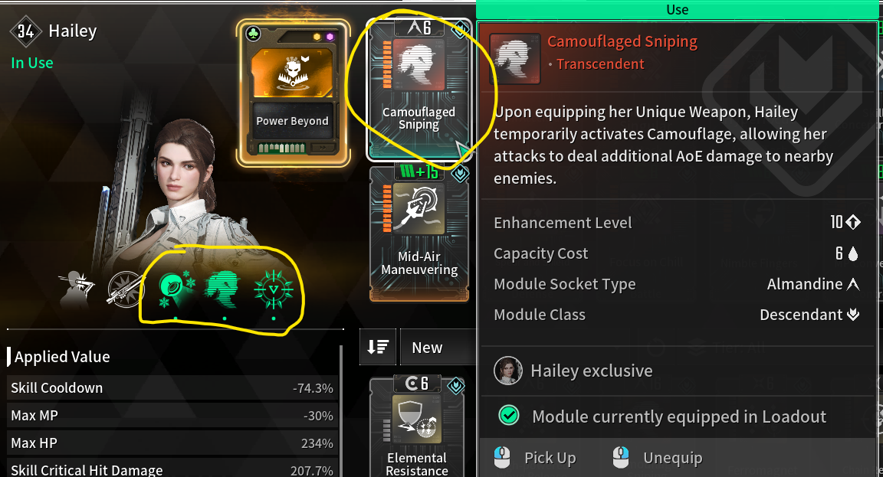The image size is (883, 477).
Task: Click the Use tab at top
Action: click(x=677, y=9)
